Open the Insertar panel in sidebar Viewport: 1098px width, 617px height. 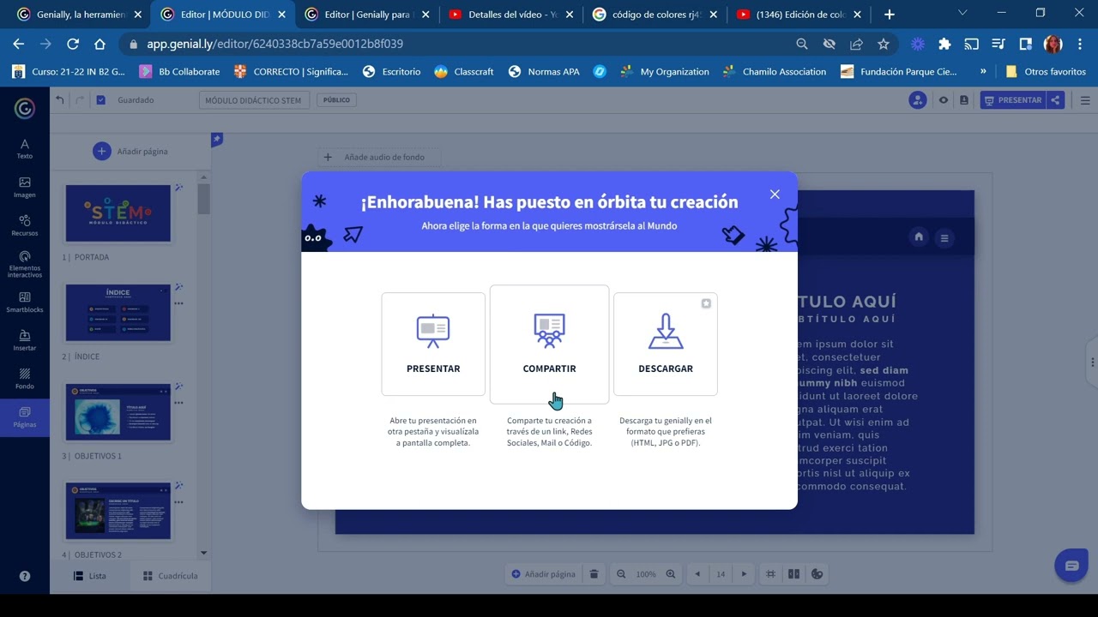coord(25,341)
